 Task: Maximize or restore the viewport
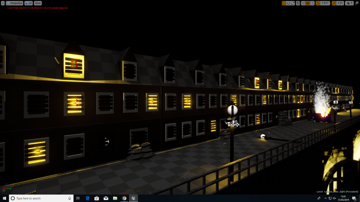tap(357, 3)
